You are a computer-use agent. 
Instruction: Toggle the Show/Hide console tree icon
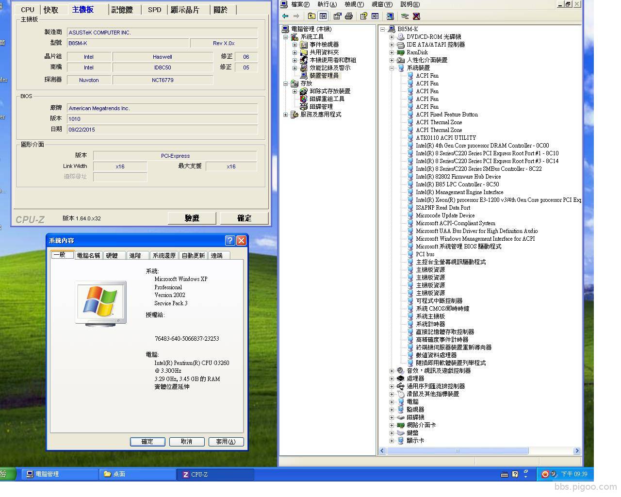(323, 16)
